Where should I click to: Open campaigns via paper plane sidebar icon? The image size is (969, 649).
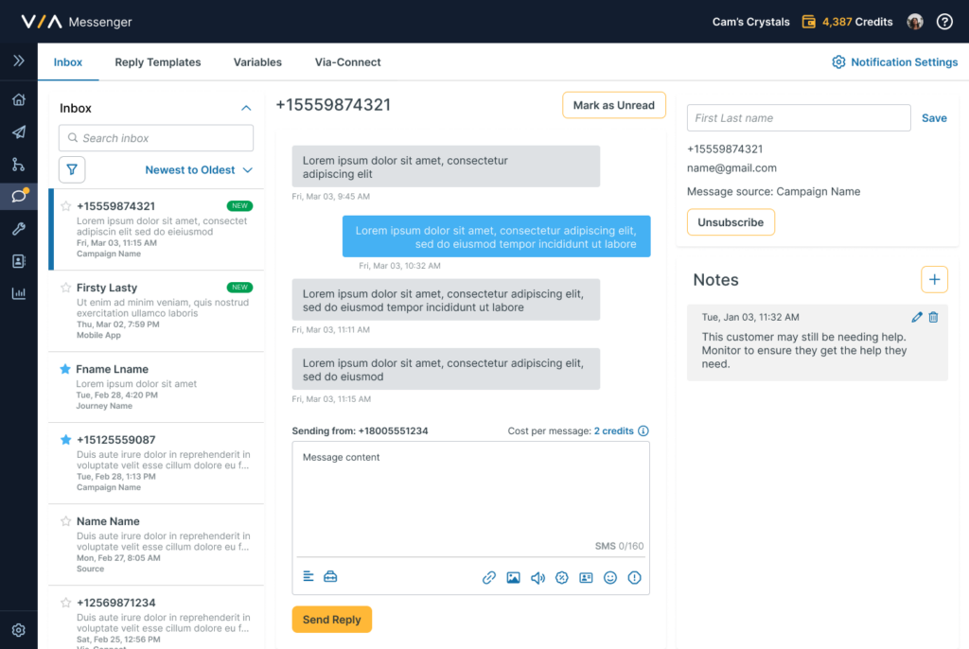click(x=18, y=132)
